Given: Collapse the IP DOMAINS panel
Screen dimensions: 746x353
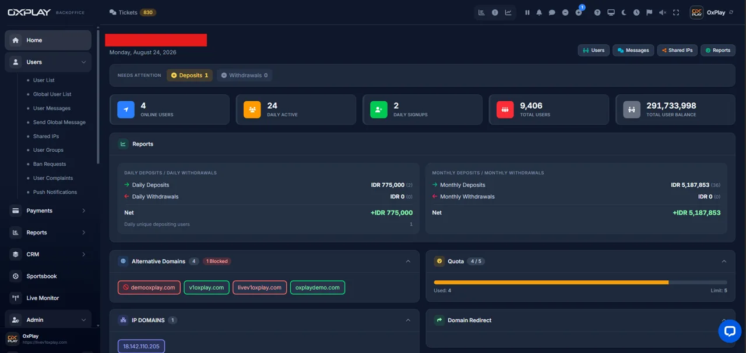Looking at the screenshot, I should [408, 320].
